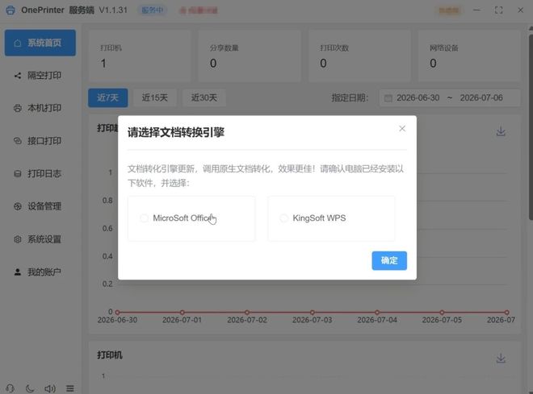Click the device icon beside 设备管理
533x394 pixels.
coord(18,206)
